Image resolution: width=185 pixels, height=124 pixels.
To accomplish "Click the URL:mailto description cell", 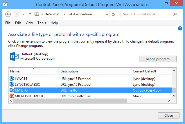I will click(69, 90).
